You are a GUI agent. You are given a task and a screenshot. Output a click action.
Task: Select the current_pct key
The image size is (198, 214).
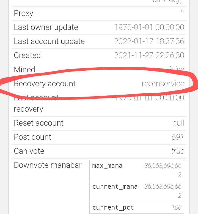pyautogui.click(x=113, y=208)
